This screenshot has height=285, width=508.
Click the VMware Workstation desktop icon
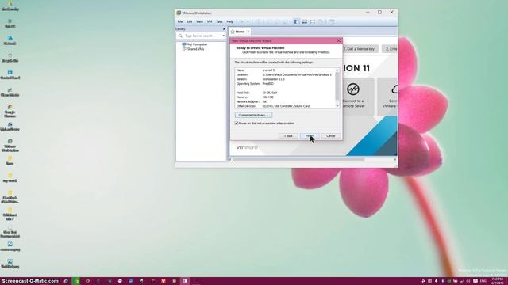[10, 145]
